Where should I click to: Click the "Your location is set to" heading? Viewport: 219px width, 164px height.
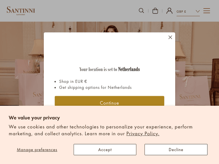pyautogui.click(x=98, y=69)
